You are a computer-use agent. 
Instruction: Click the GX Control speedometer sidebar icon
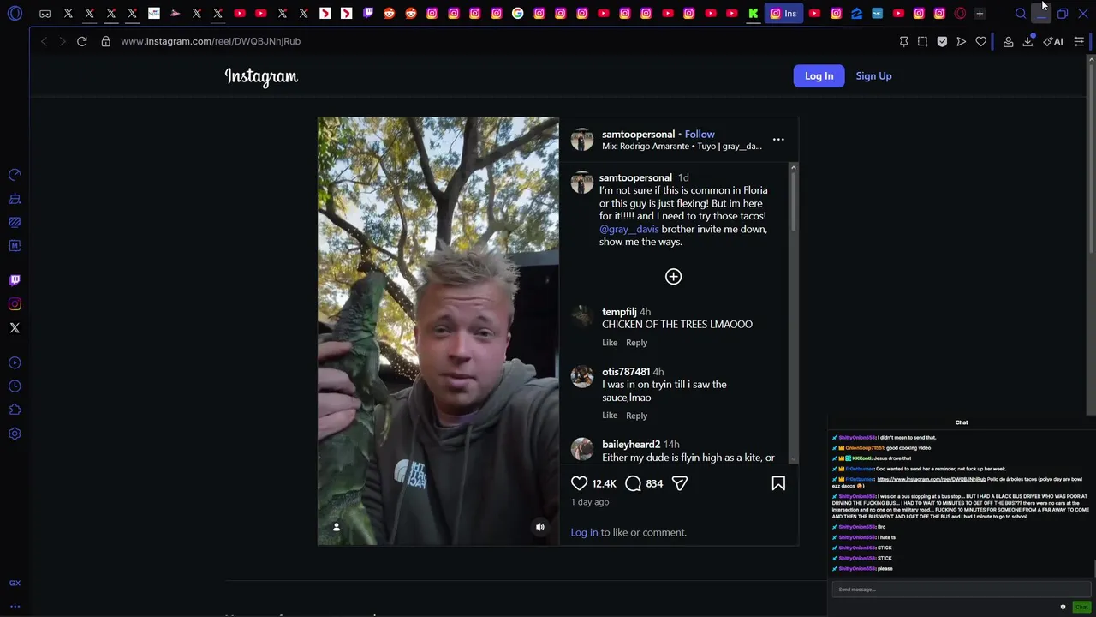point(15,175)
